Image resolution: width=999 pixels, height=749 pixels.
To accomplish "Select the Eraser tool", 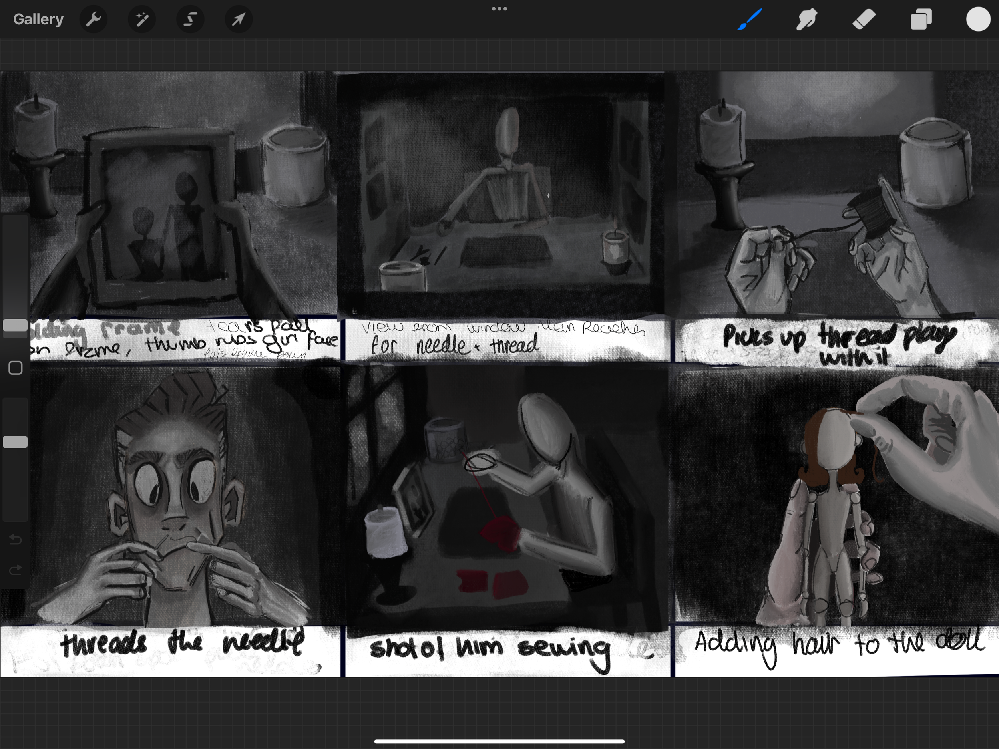I will [x=864, y=20].
